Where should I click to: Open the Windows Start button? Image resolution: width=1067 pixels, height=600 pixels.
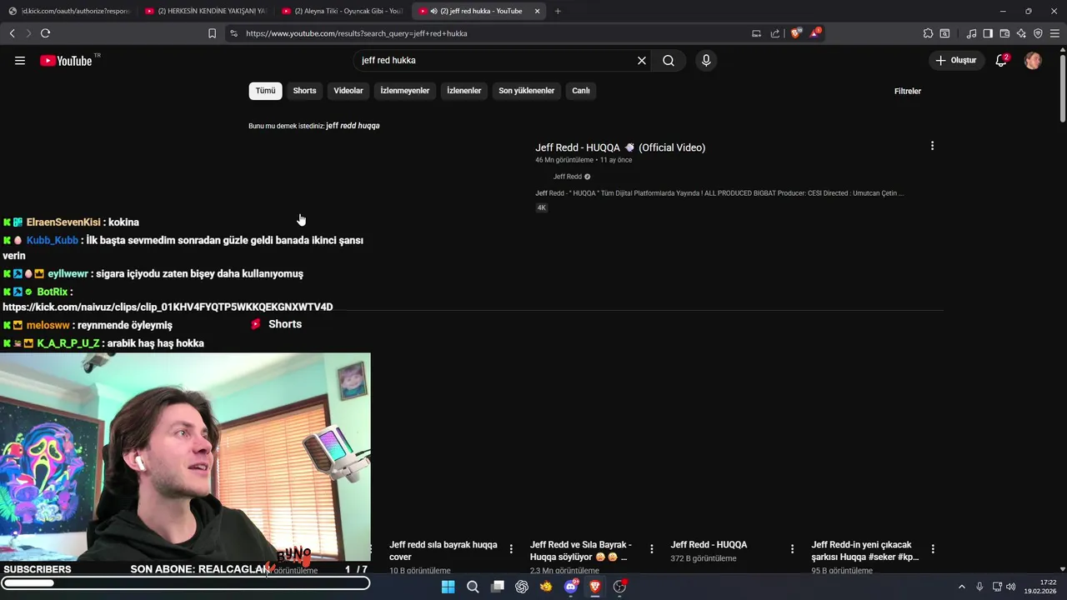(x=448, y=587)
